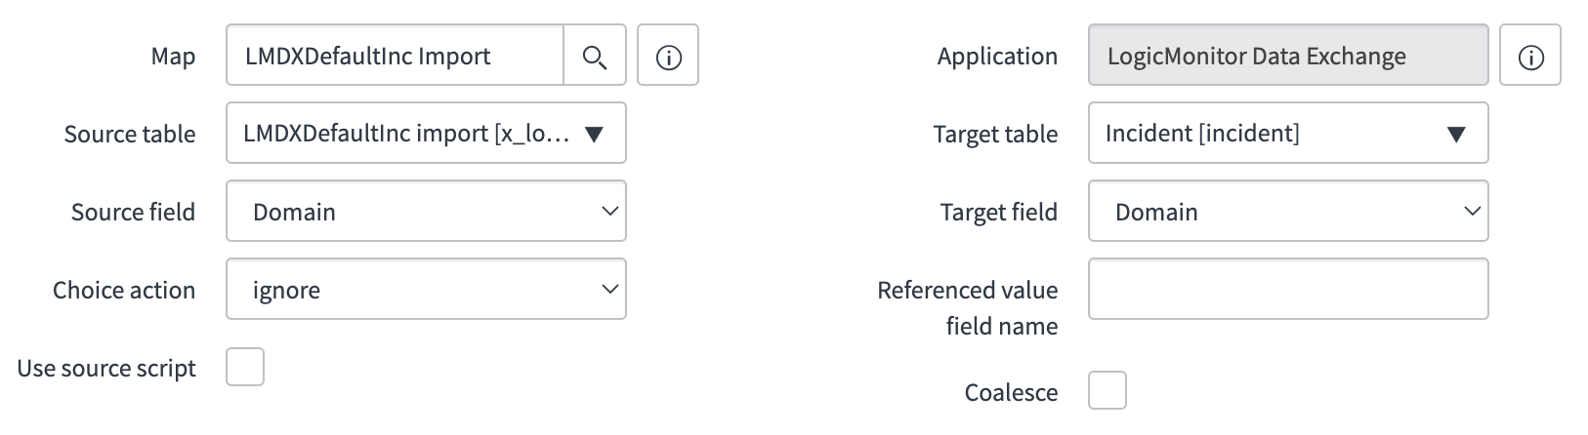Open the Source field Domain dropdown
Viewport: 1588px width, 435px height.
(x=426, y=212)
